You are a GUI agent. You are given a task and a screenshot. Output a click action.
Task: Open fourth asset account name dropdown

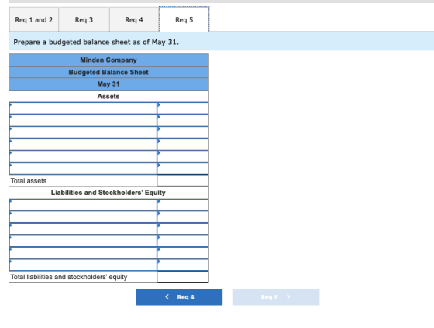point(83,145)
